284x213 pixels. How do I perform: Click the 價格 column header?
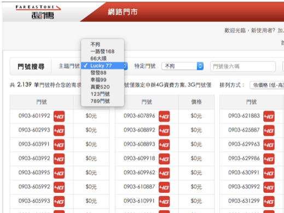196,102
